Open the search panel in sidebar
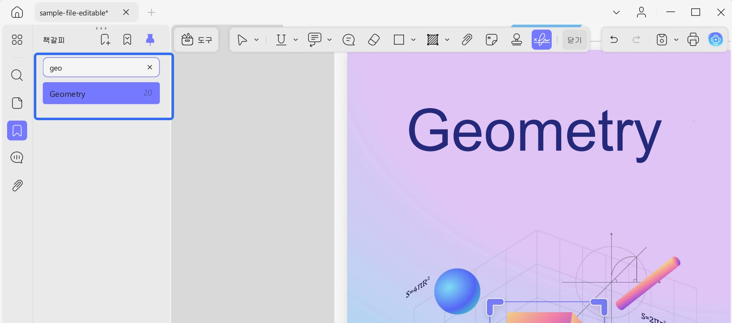Viewport: 732px width, 323px height. 17,75
